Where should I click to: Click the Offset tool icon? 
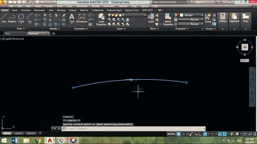64,24
